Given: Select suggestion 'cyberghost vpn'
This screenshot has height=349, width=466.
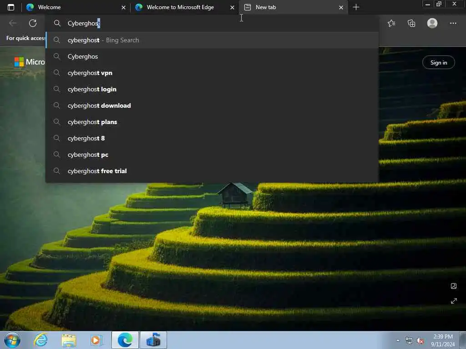Looking at the screenshot, I should click(x=212, y=73).
